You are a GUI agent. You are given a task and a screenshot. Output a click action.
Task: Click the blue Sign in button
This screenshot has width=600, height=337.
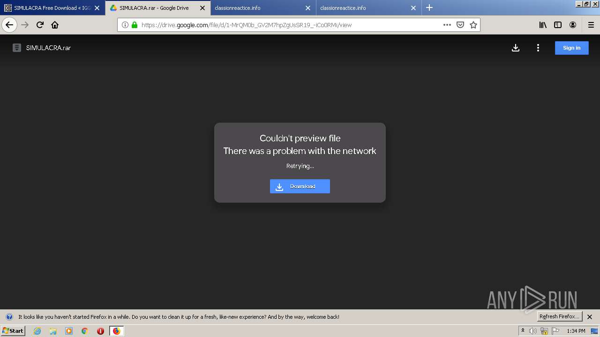click(572, 48)
